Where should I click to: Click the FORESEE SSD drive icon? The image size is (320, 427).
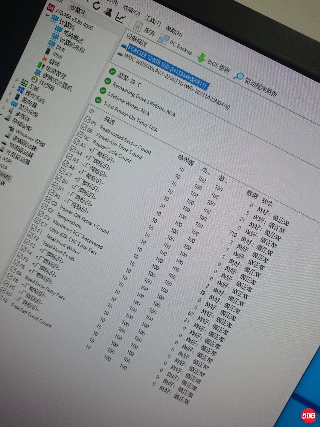click(x=124, y=46)
